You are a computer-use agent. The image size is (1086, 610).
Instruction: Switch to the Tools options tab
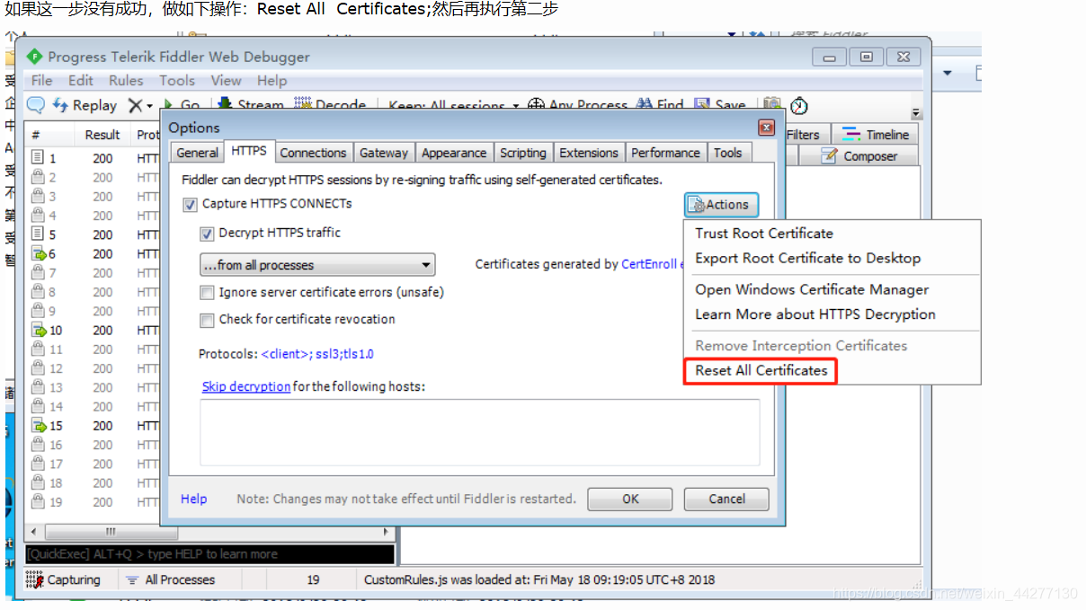(x=727, y=153)
